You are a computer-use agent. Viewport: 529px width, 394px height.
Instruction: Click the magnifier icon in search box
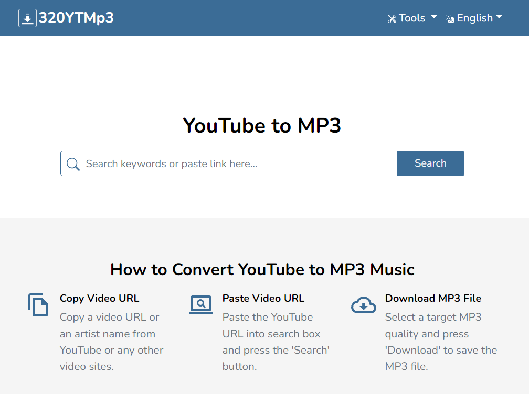click(73, 164)
